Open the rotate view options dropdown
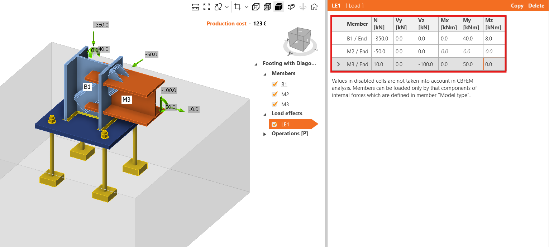Viewport: 549px width, 247px height. [227, 7]
